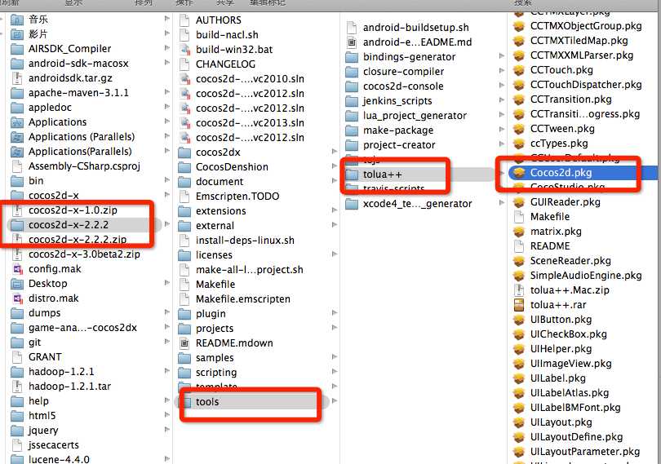Select the android-buildsetup.sh script
Image resolution: width=661 pixels, height=464 pixels.
pyautogui.click(x=416, y=28)
